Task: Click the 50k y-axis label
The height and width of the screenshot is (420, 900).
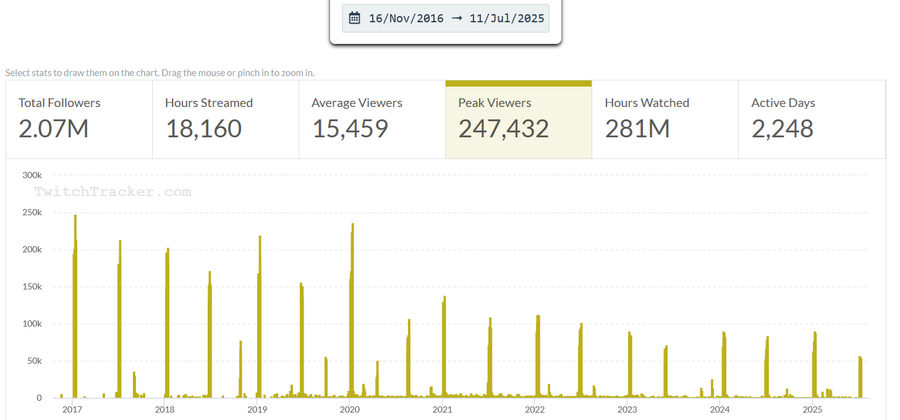Action: pos(33,361)
